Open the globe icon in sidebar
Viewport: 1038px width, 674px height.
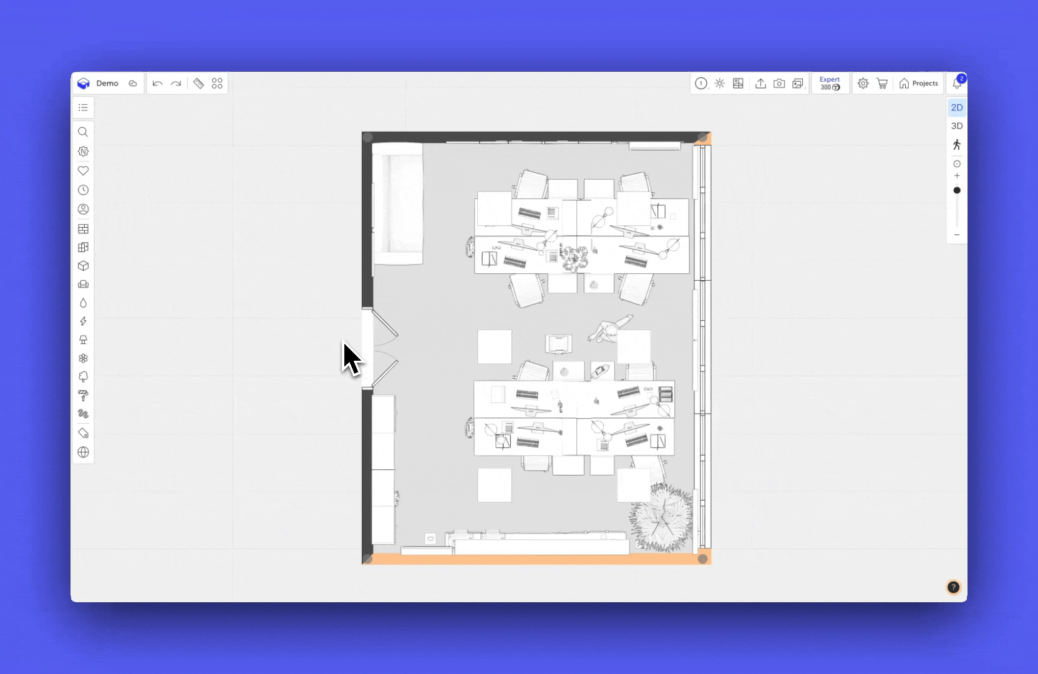(83, 452)
